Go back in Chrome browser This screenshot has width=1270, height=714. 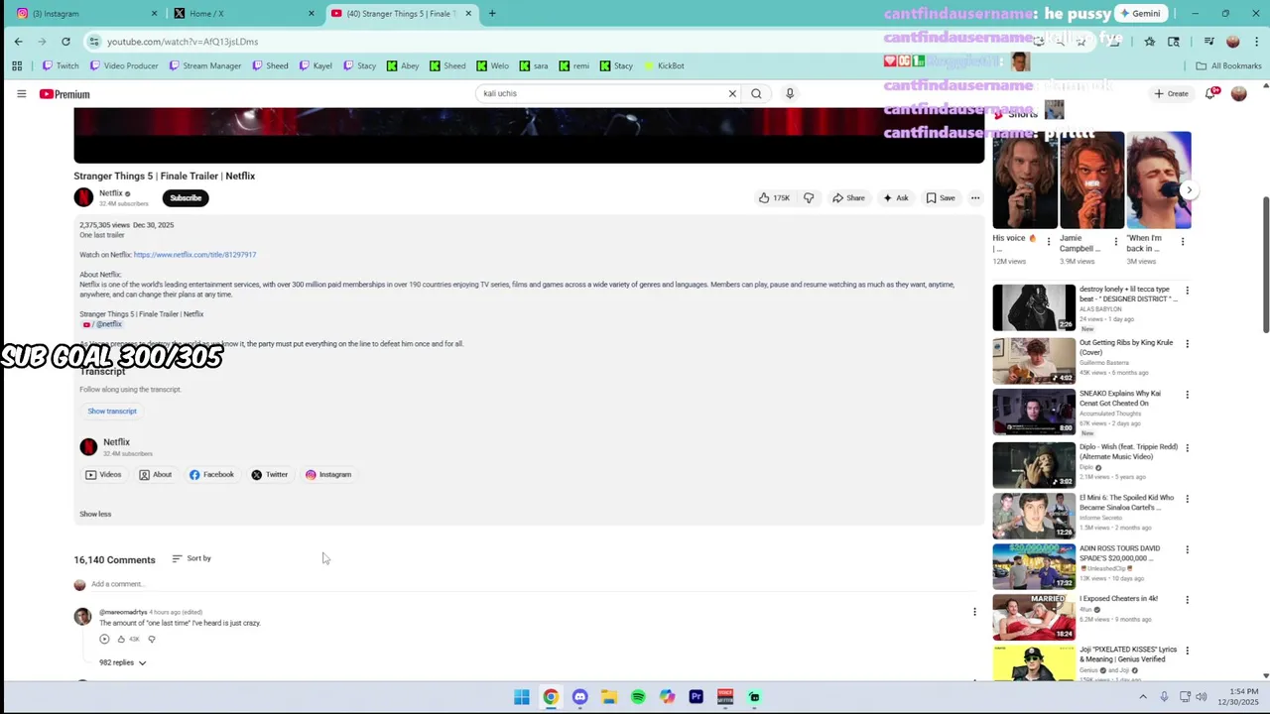[x=18, y=42]
